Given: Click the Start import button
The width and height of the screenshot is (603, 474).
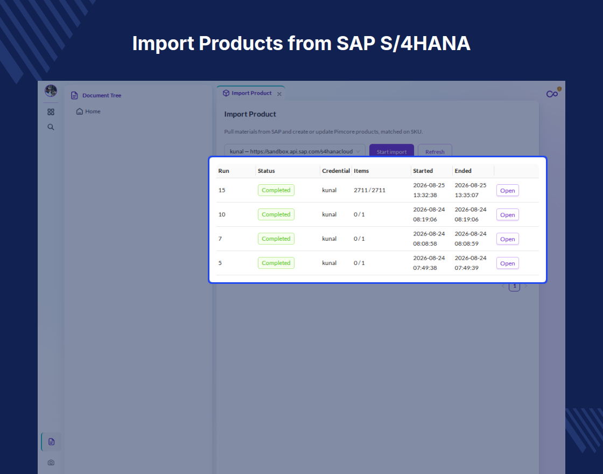Looking at the screenshot, I should [x=391, y=151].
